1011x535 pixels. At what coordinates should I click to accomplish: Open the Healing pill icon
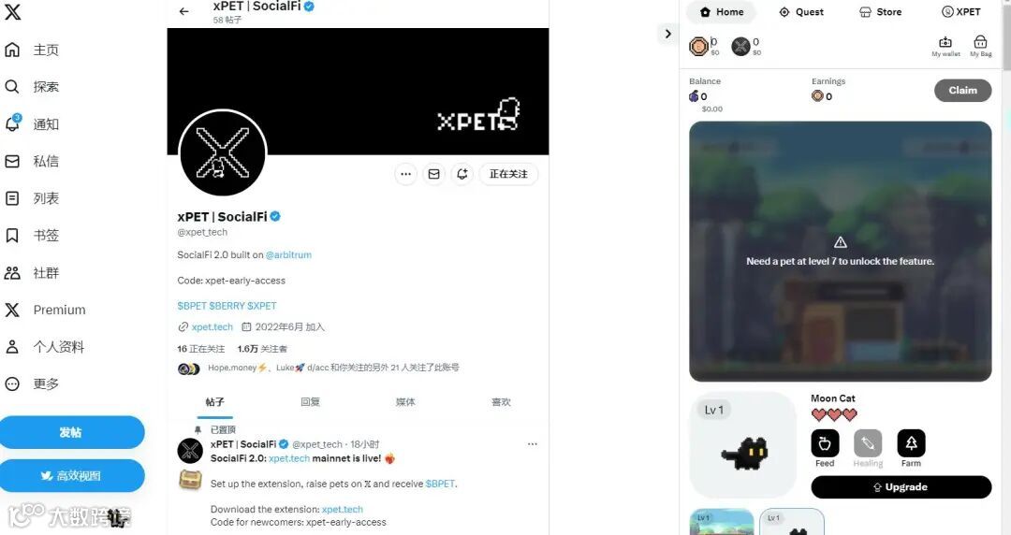[868, 443]
